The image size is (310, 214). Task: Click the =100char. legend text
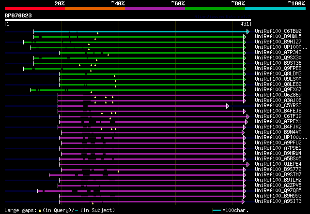pos(235,211)
